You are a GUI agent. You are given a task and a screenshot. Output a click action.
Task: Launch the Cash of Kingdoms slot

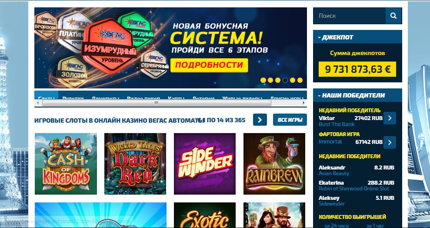(66, 164)
